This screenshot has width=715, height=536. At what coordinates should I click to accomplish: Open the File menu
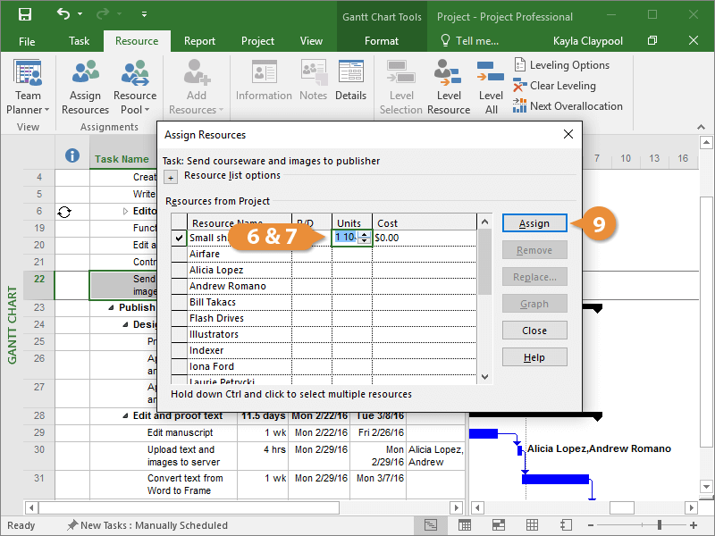pyautogui.click(x=27, y=41)
